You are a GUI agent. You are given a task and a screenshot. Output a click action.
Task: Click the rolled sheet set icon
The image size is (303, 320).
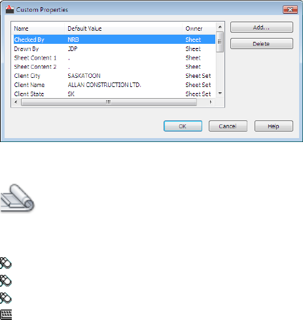click(17, 198)
